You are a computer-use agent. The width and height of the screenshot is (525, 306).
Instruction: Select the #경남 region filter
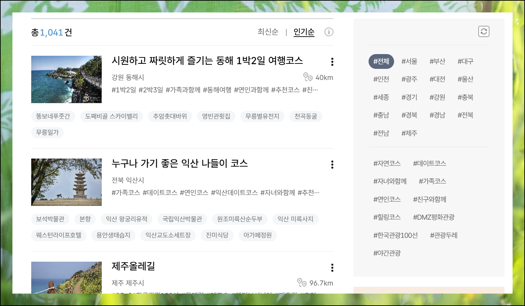click(x=437, y=115)
